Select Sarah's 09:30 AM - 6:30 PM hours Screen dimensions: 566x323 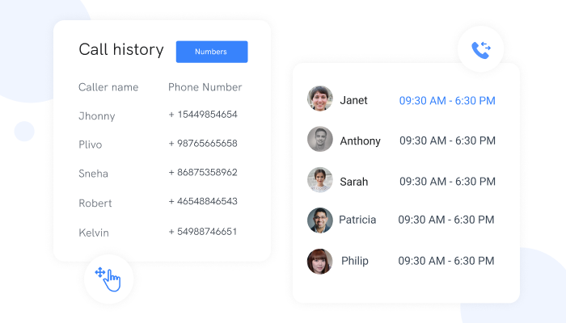pyautogui.click(x=447, y=182)
